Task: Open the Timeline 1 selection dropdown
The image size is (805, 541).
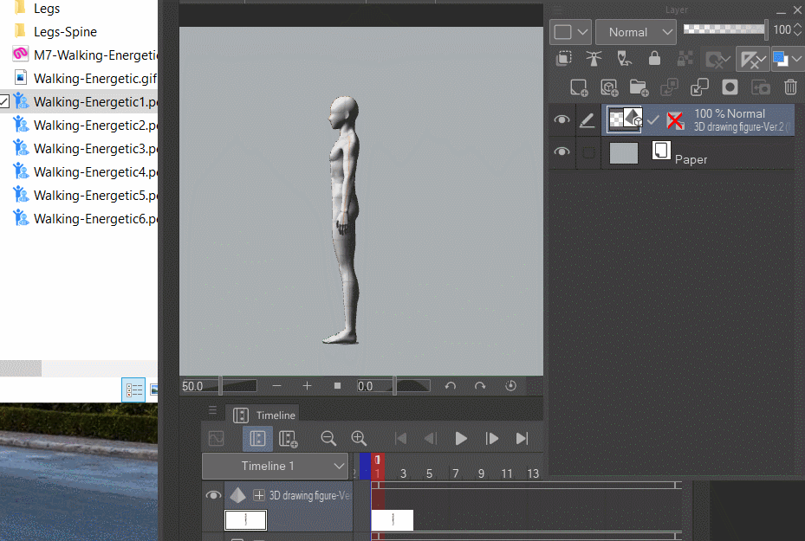Action: tap(276, 466)
